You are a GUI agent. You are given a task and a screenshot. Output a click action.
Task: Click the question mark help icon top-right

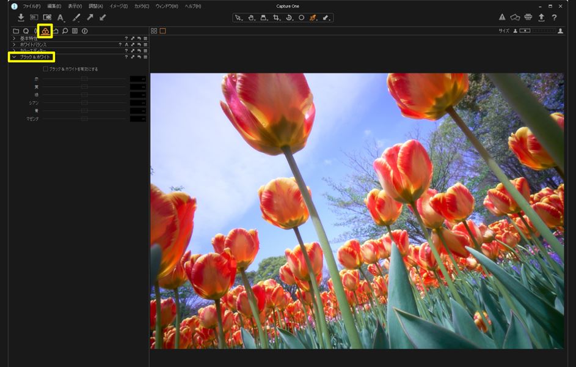555,17
